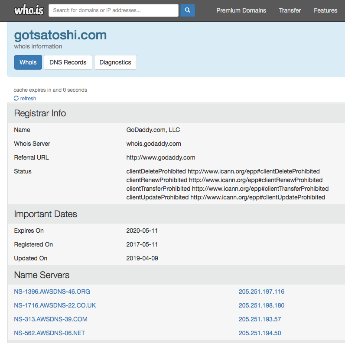Focus the domain search input field

[x=113, y=10]
